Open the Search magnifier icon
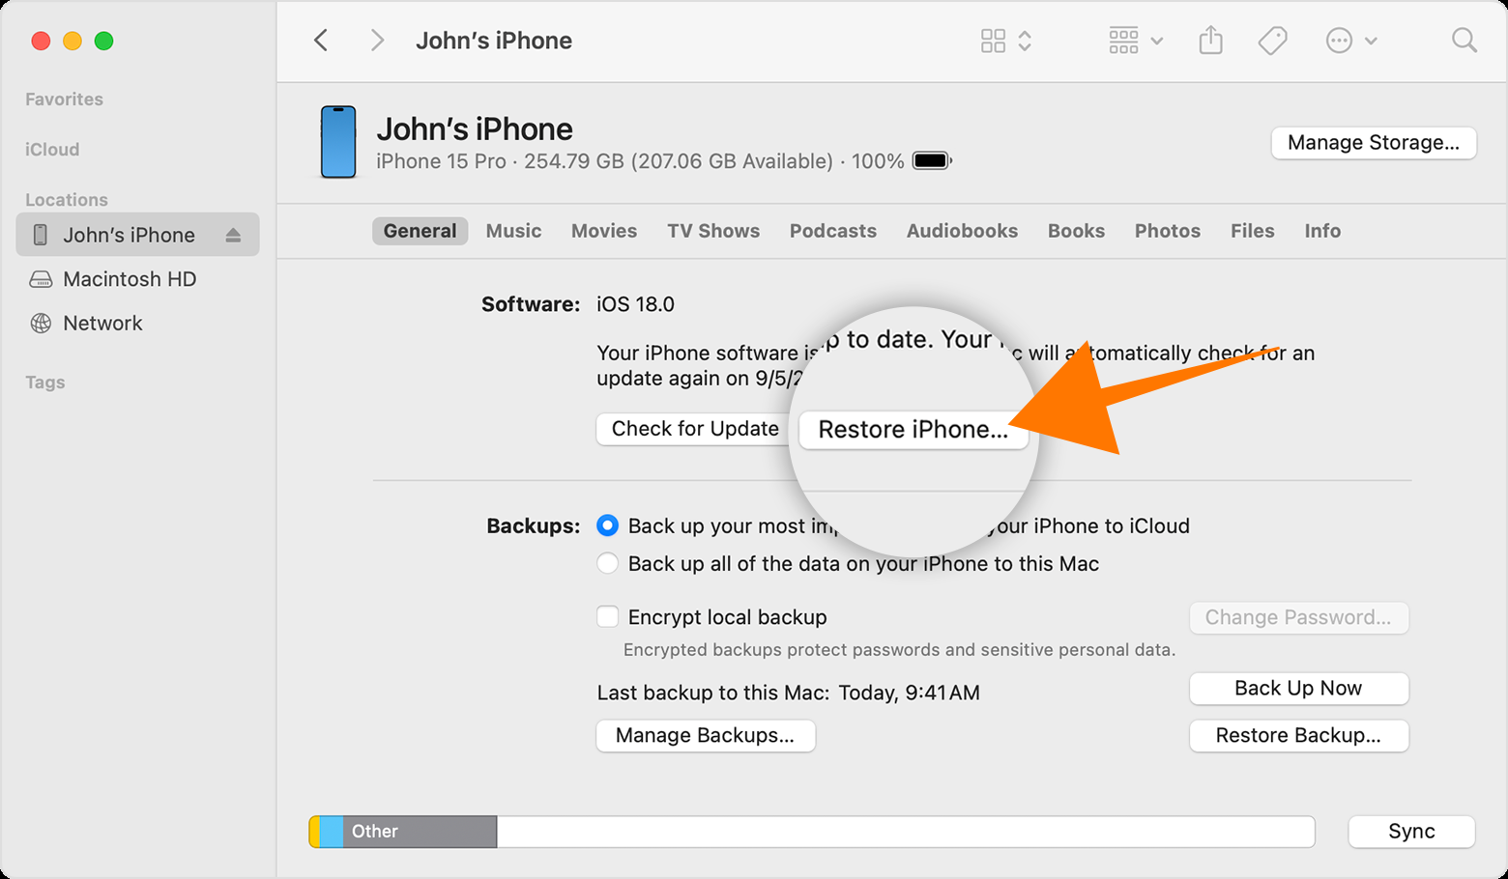This screenshot has height=879, width=1508. (x=1464, y=41)
